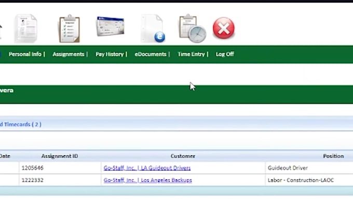Open the Pay History paycheck icon

[110, 26]
